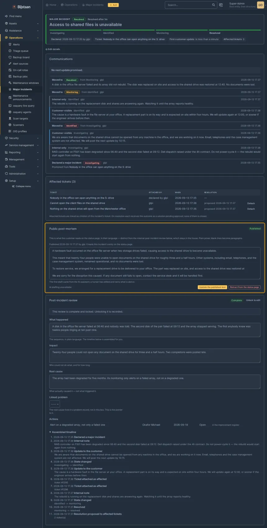Viewport: 267px width, 528px height.
Task: Click the Triage queue icon
Action: click(10, 51)
